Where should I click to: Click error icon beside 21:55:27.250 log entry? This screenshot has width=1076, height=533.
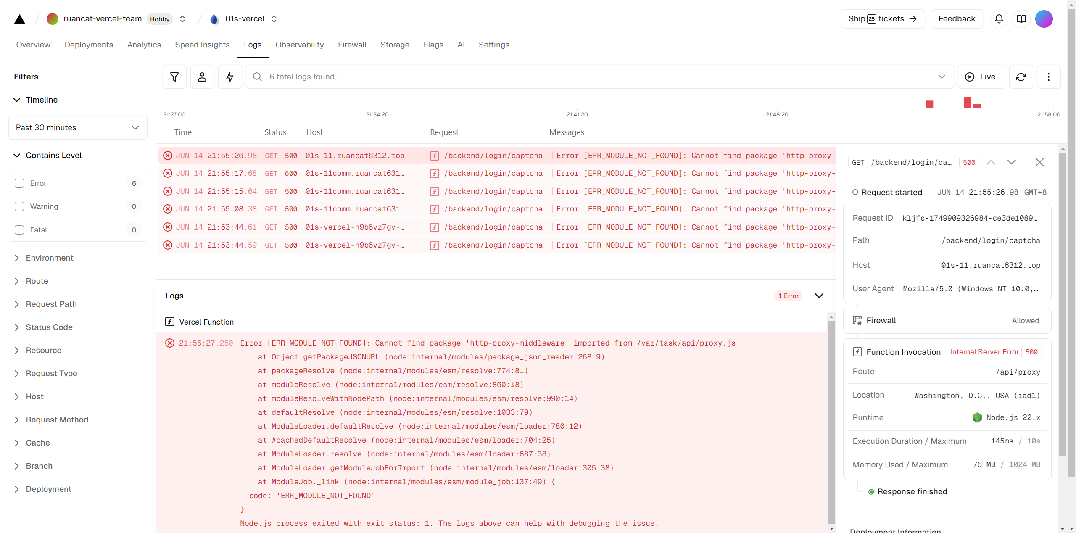(x=170, y=343)
